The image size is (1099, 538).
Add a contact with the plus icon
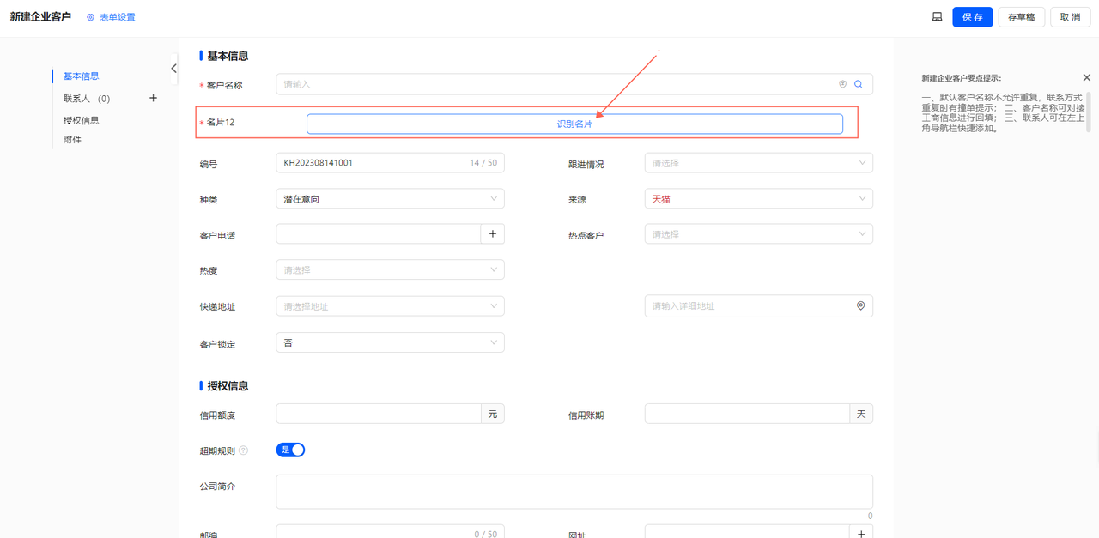point(153,98)
